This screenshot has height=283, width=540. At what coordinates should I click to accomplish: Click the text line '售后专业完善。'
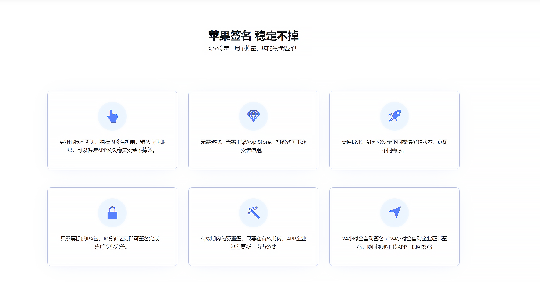[x=112, y=247]
